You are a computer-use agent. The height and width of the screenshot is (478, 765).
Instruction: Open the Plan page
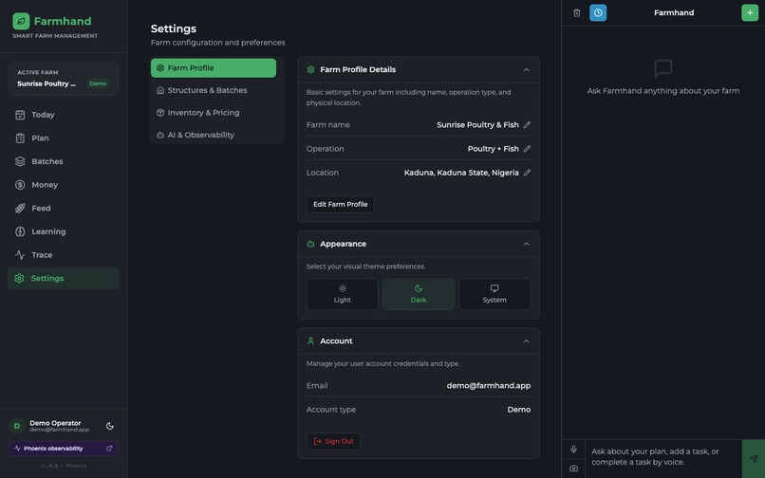coord(64,138)
